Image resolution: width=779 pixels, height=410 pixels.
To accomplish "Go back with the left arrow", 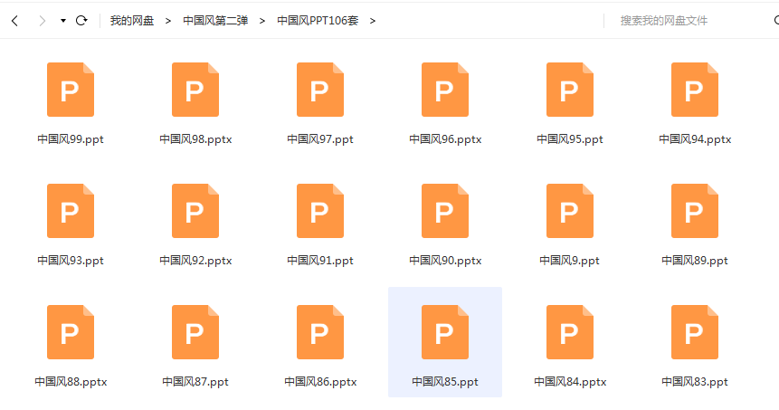I will [x=14, y=21].
